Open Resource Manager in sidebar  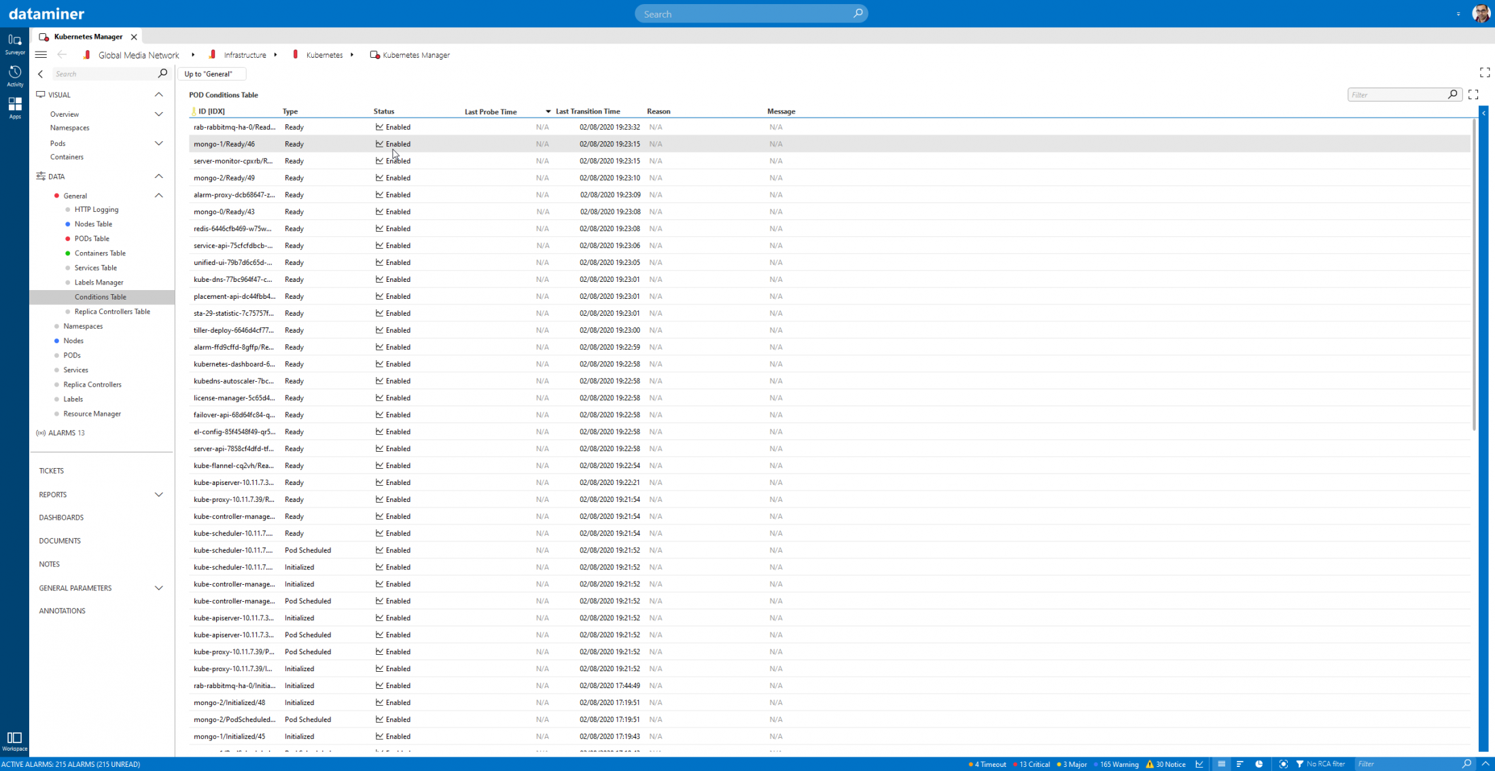(92, 414)
